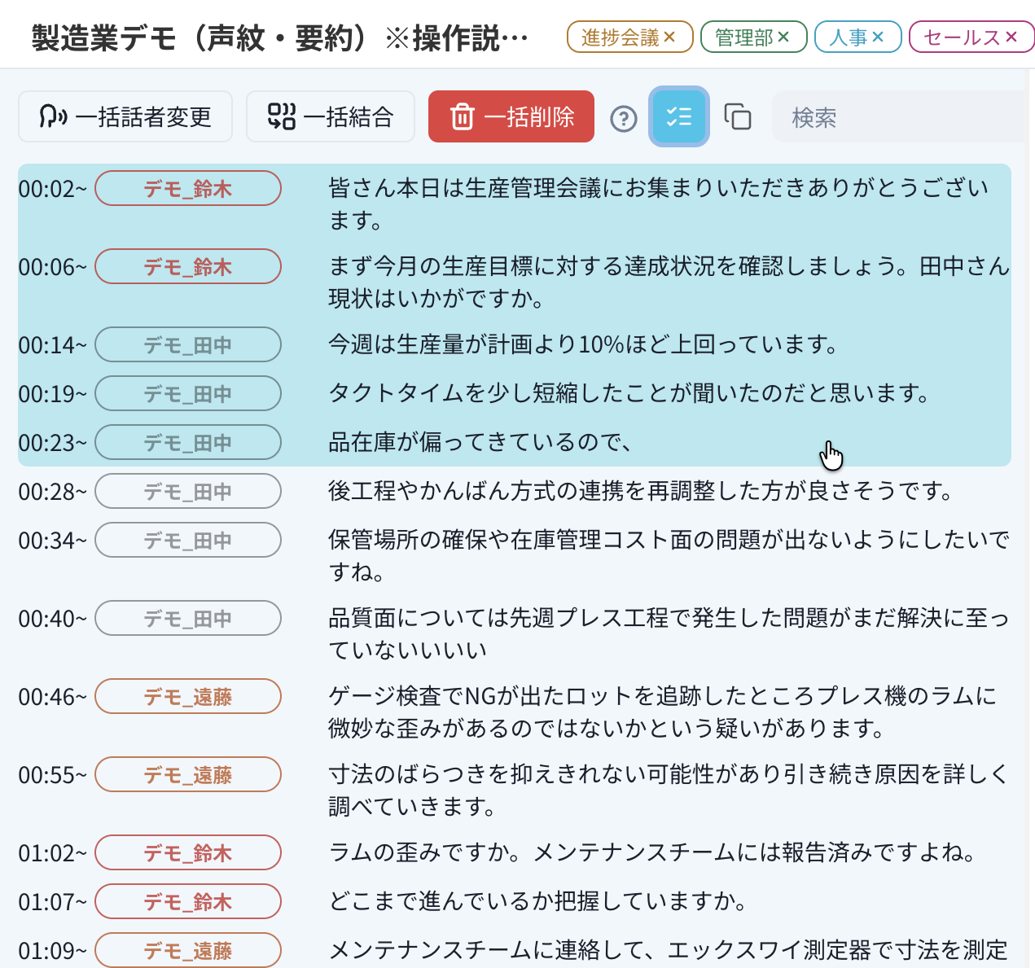
Task: Remove the 進捗会議 tag via its x
Action: coord(670,37)
